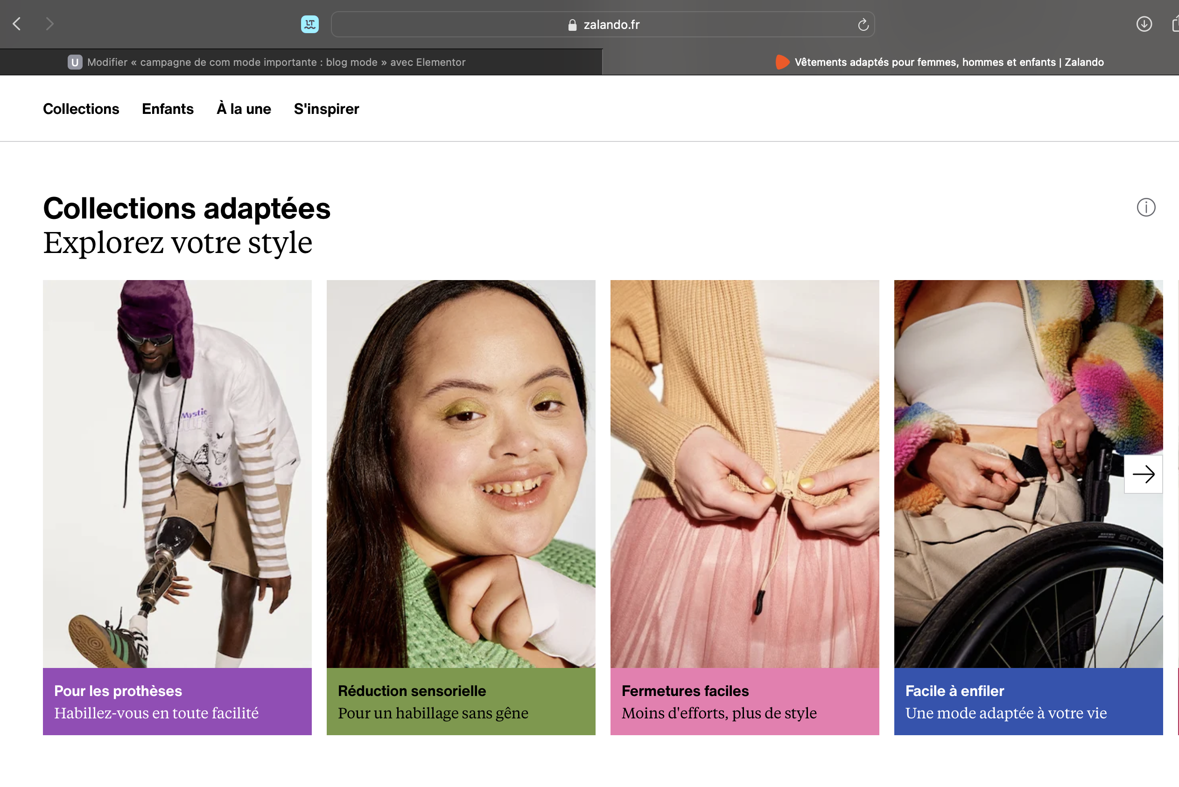Click the carousel next arrow
Image resolution: width=1179 pixels, height=787 pixels.
1143,474
